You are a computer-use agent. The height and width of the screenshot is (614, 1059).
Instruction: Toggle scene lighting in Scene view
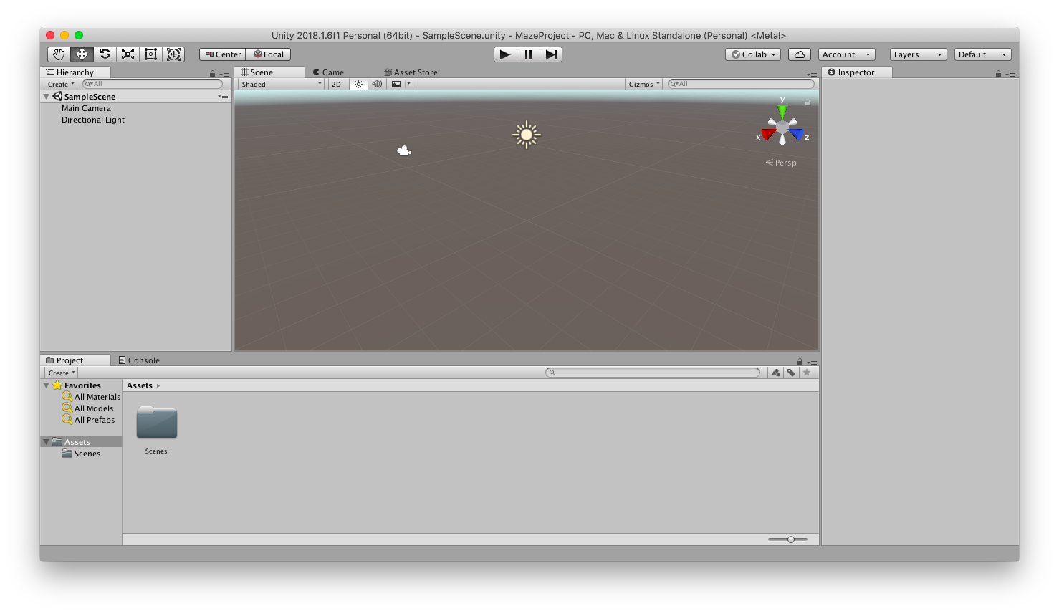click(x=358, y=84)
